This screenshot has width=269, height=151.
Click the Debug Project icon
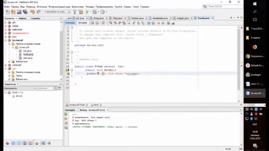click(95, 12)
